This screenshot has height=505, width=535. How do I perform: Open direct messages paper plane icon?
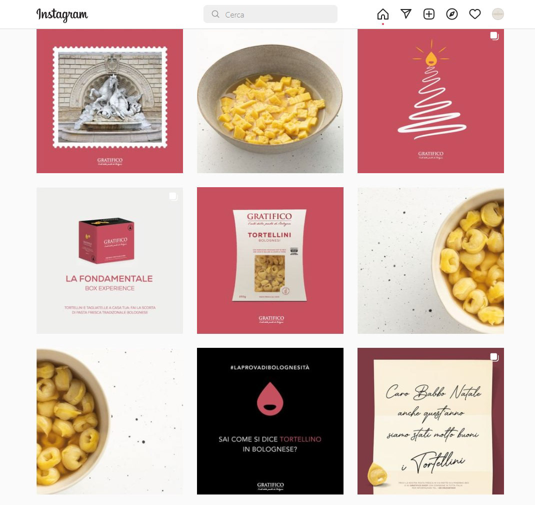coord(405,14)
